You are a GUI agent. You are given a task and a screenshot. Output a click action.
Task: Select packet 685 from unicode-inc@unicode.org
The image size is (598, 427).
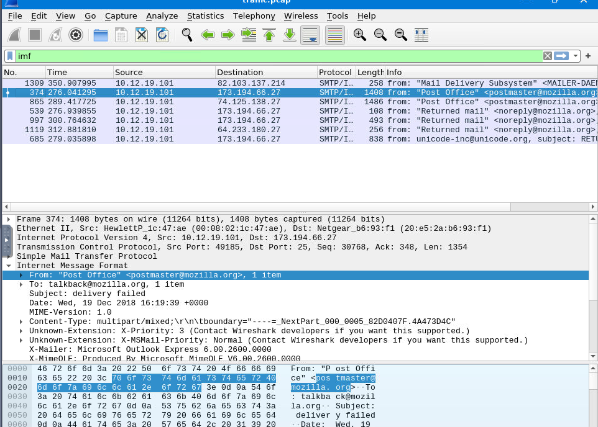[x=300, y=139]
